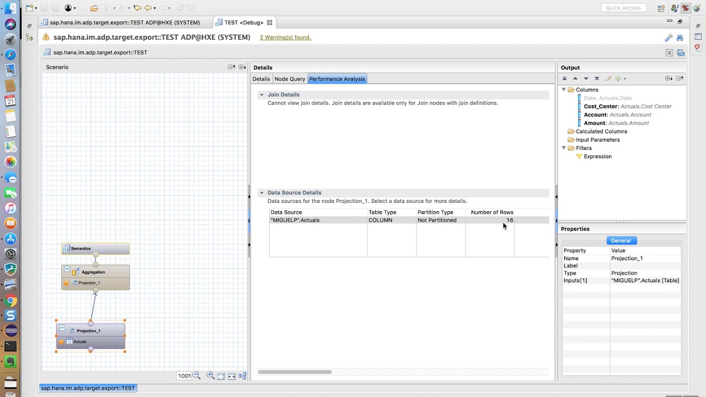
Task: Zoom out the scenario diagram
Action: click(x=196, y=375)
